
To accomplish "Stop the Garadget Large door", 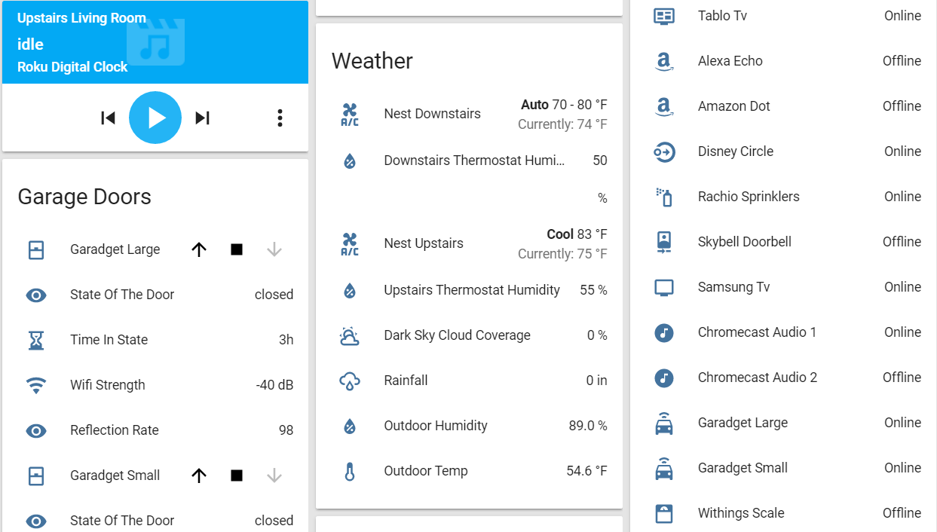I will 237,249.
